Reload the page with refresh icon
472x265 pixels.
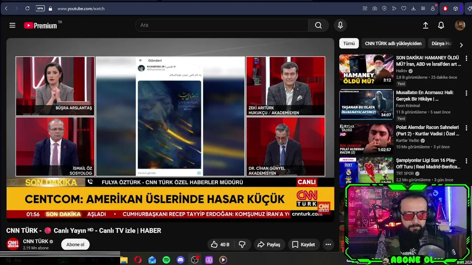pyautogui.click(x=27, y=8)
